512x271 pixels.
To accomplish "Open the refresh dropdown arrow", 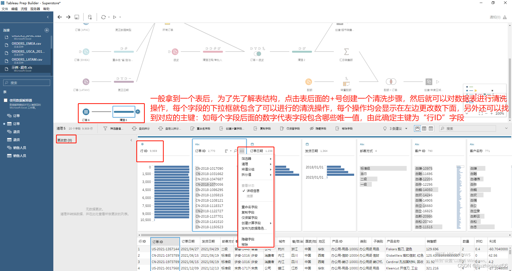I will click(109, 17).
